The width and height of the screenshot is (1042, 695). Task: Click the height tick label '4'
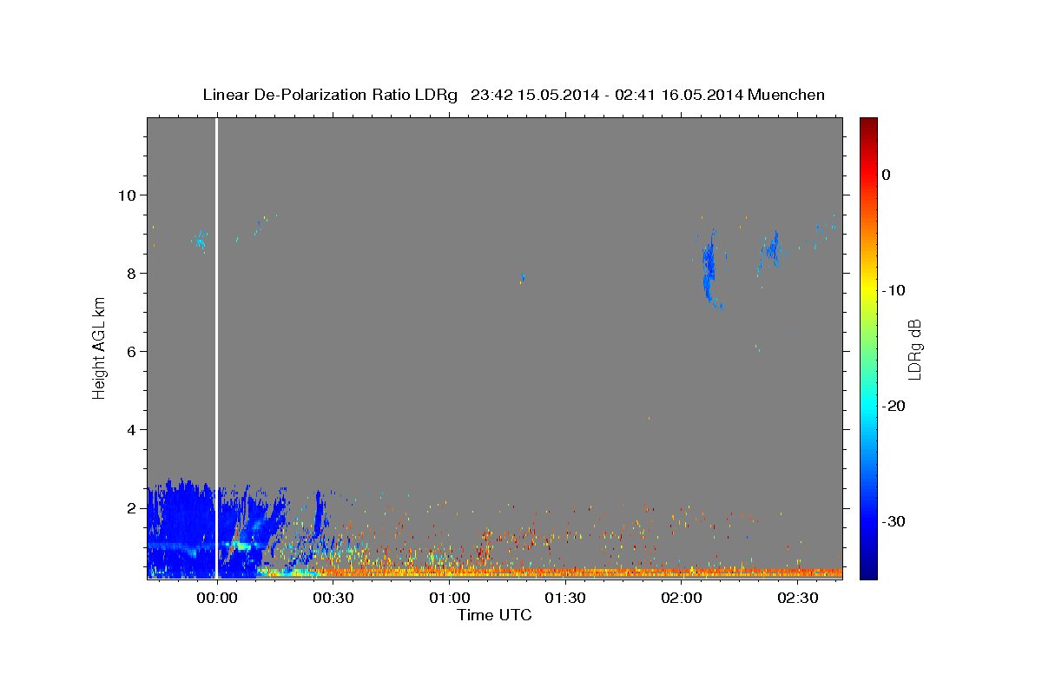click(133, 429)
